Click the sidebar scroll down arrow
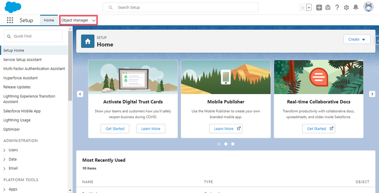 (70, 190)
